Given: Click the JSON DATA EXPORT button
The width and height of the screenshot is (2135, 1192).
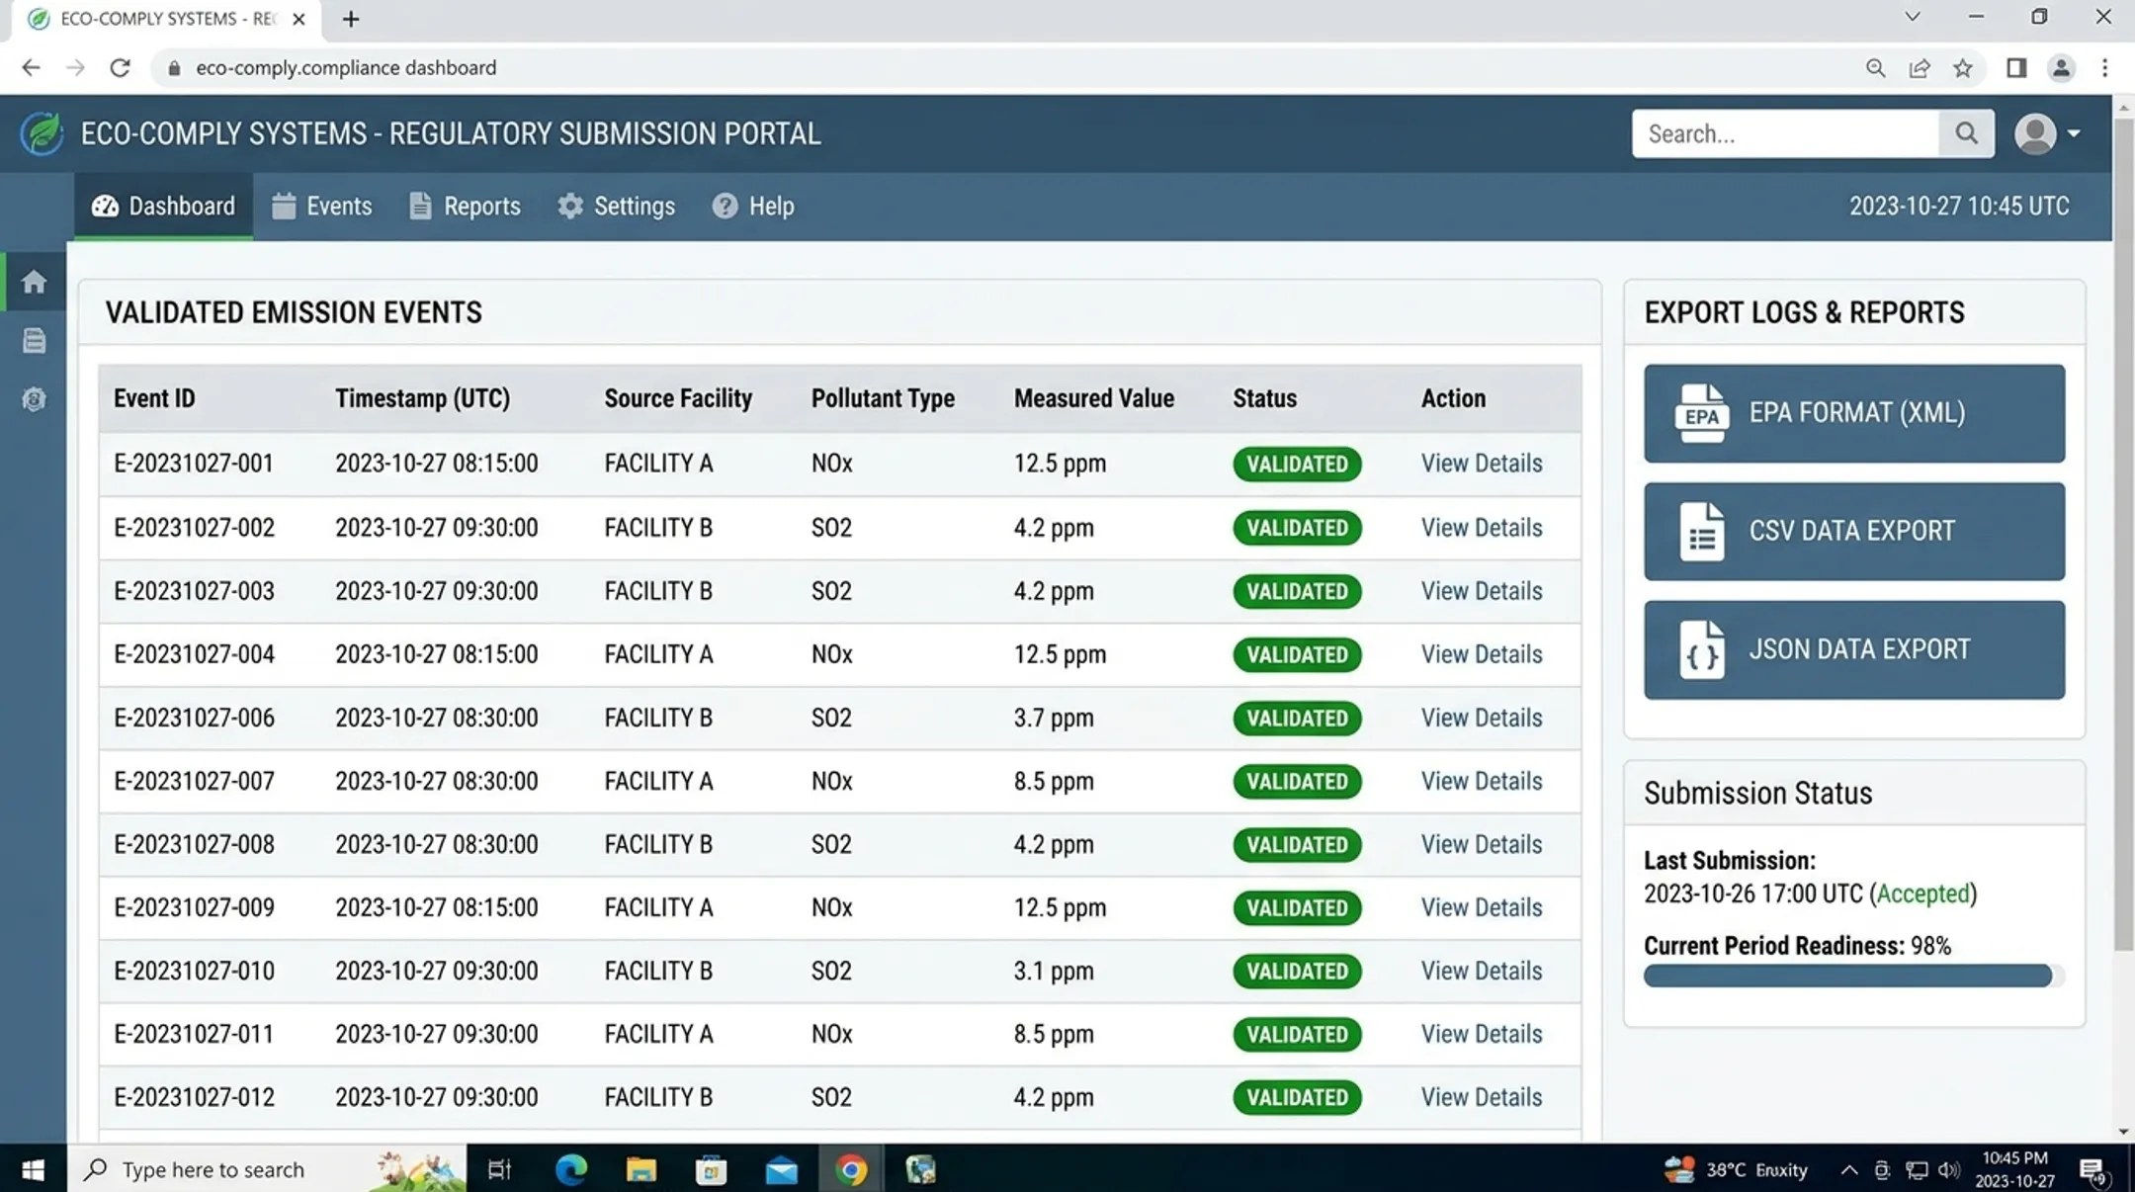Looking at the screenshot, I should pos(1854,649).
